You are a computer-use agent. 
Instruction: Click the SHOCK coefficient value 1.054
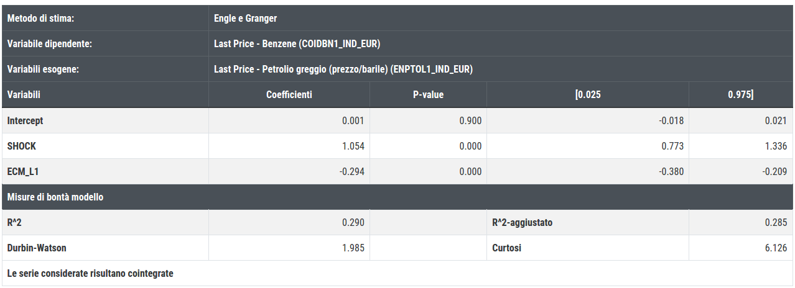(353, 146)
